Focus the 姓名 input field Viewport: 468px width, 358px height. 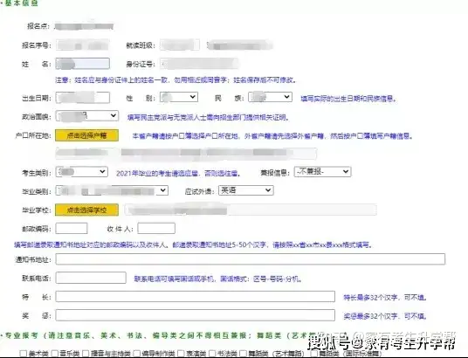[83, 64]
